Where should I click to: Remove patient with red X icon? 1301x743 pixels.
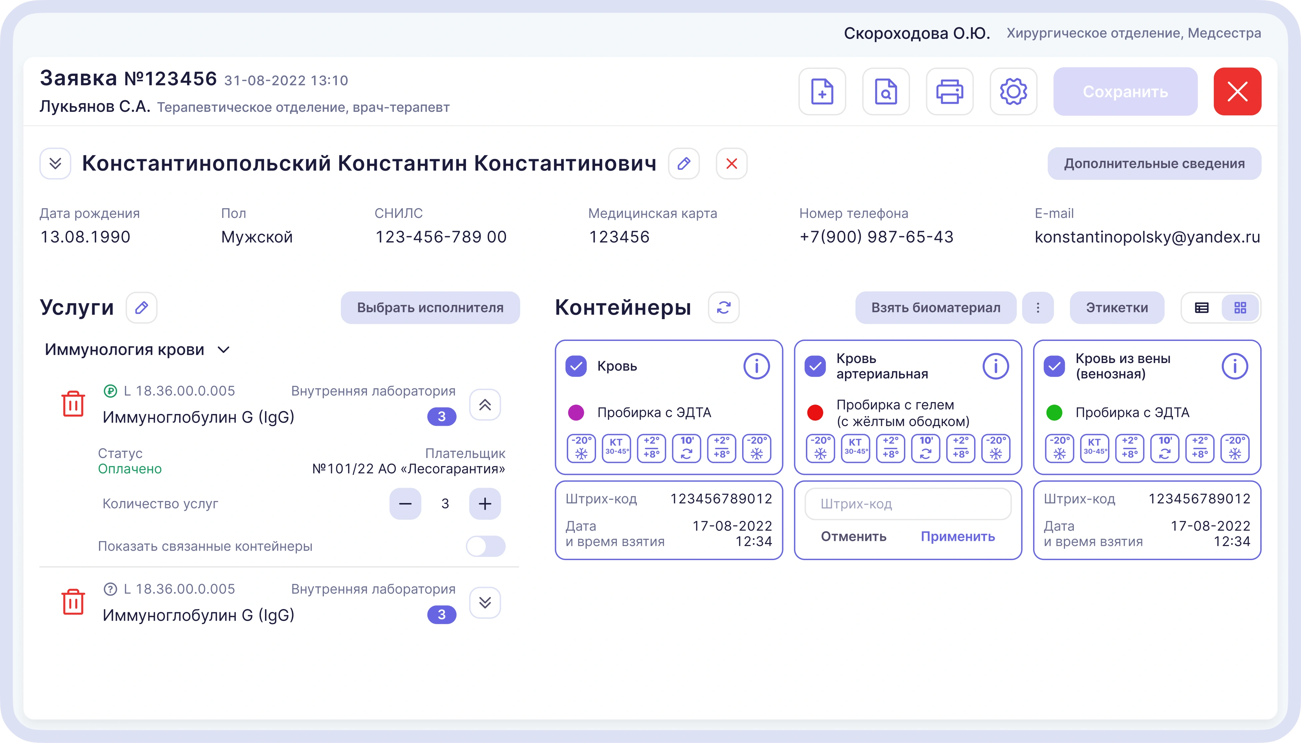(731, 164)
